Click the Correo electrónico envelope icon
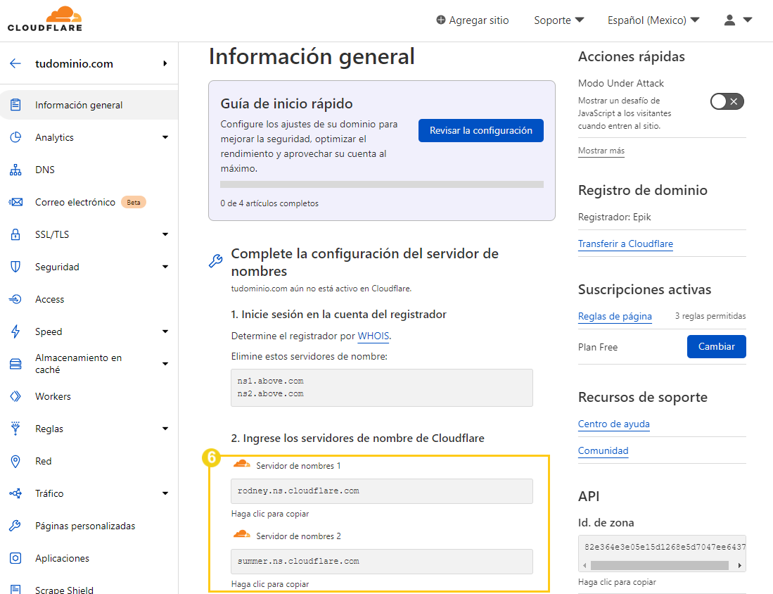Image resolution: width=773 pixels, height=594 pixels. click(x=15, y=202)
